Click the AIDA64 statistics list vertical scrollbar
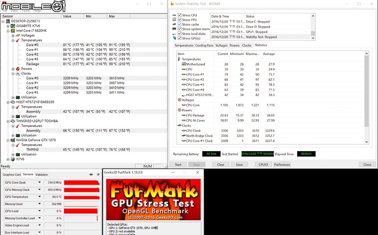Screen dimensions: 378x235 [x=366, y=98]
